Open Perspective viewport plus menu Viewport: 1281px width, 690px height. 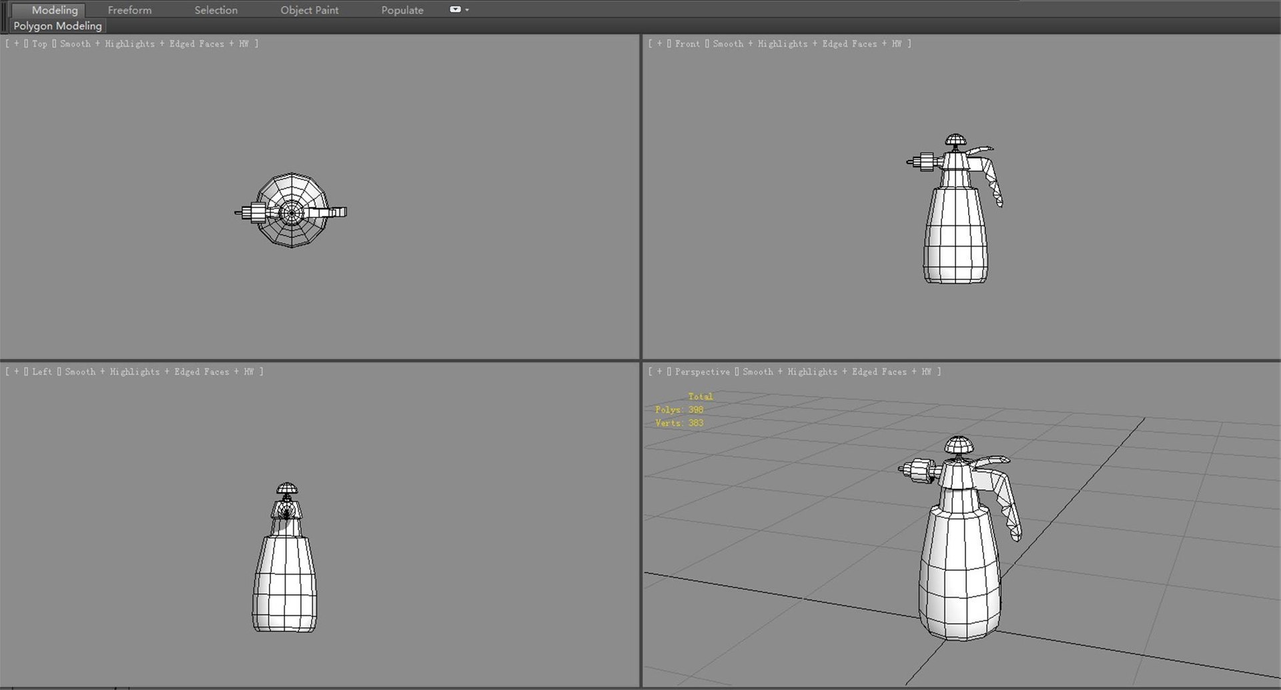[660, 371]
